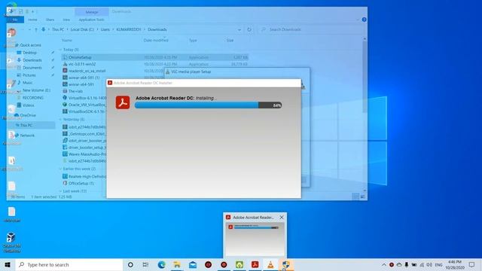
Task: Sort files by the Name column
Action: 67,40
